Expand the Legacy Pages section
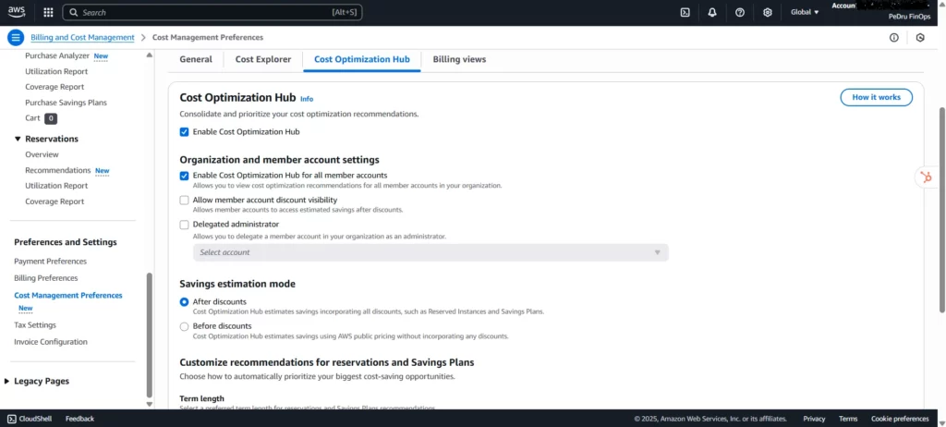946x427 pixels. point(8,381)
